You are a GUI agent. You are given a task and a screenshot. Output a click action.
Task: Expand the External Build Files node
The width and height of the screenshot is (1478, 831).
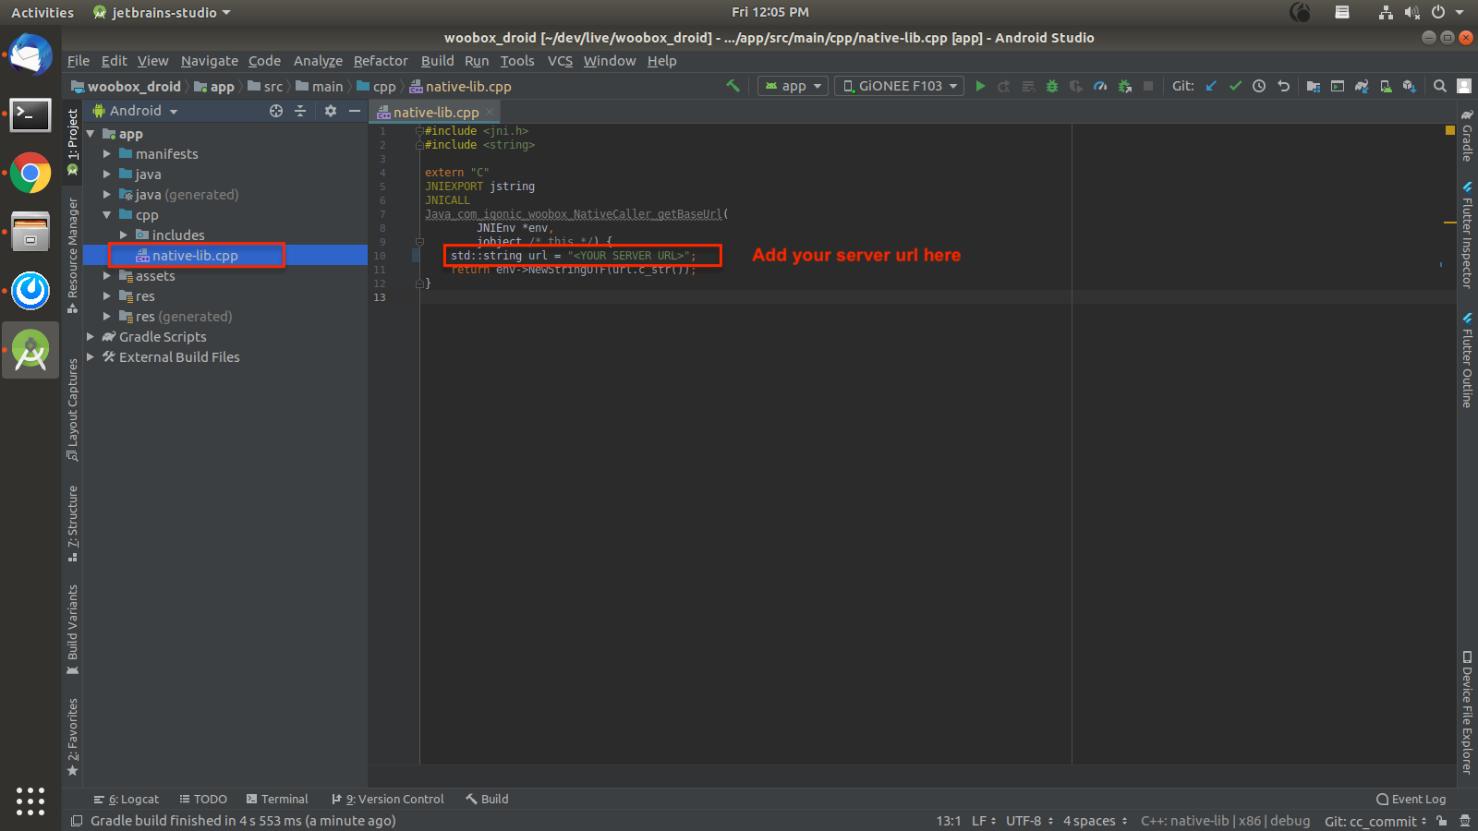(91, 357)
